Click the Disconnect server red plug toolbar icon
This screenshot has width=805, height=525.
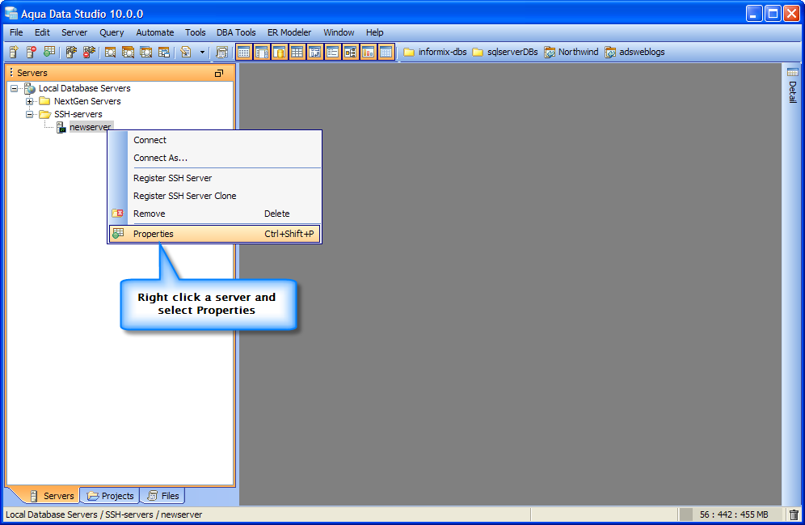(x=90, y=52)
